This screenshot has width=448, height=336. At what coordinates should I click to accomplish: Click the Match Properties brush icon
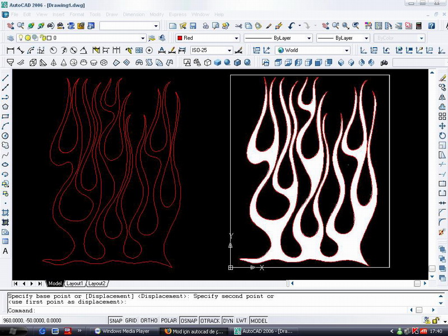tap(268, 26)
